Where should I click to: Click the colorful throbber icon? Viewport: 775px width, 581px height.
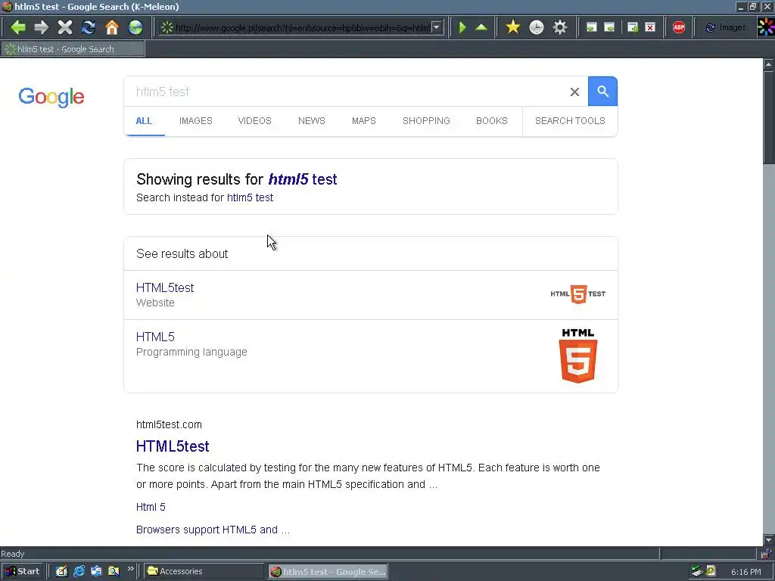(x=766, y=27)
